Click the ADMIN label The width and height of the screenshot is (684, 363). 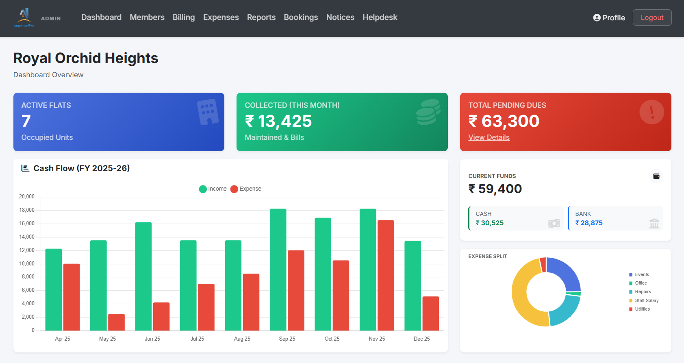[x=51, y=18]
